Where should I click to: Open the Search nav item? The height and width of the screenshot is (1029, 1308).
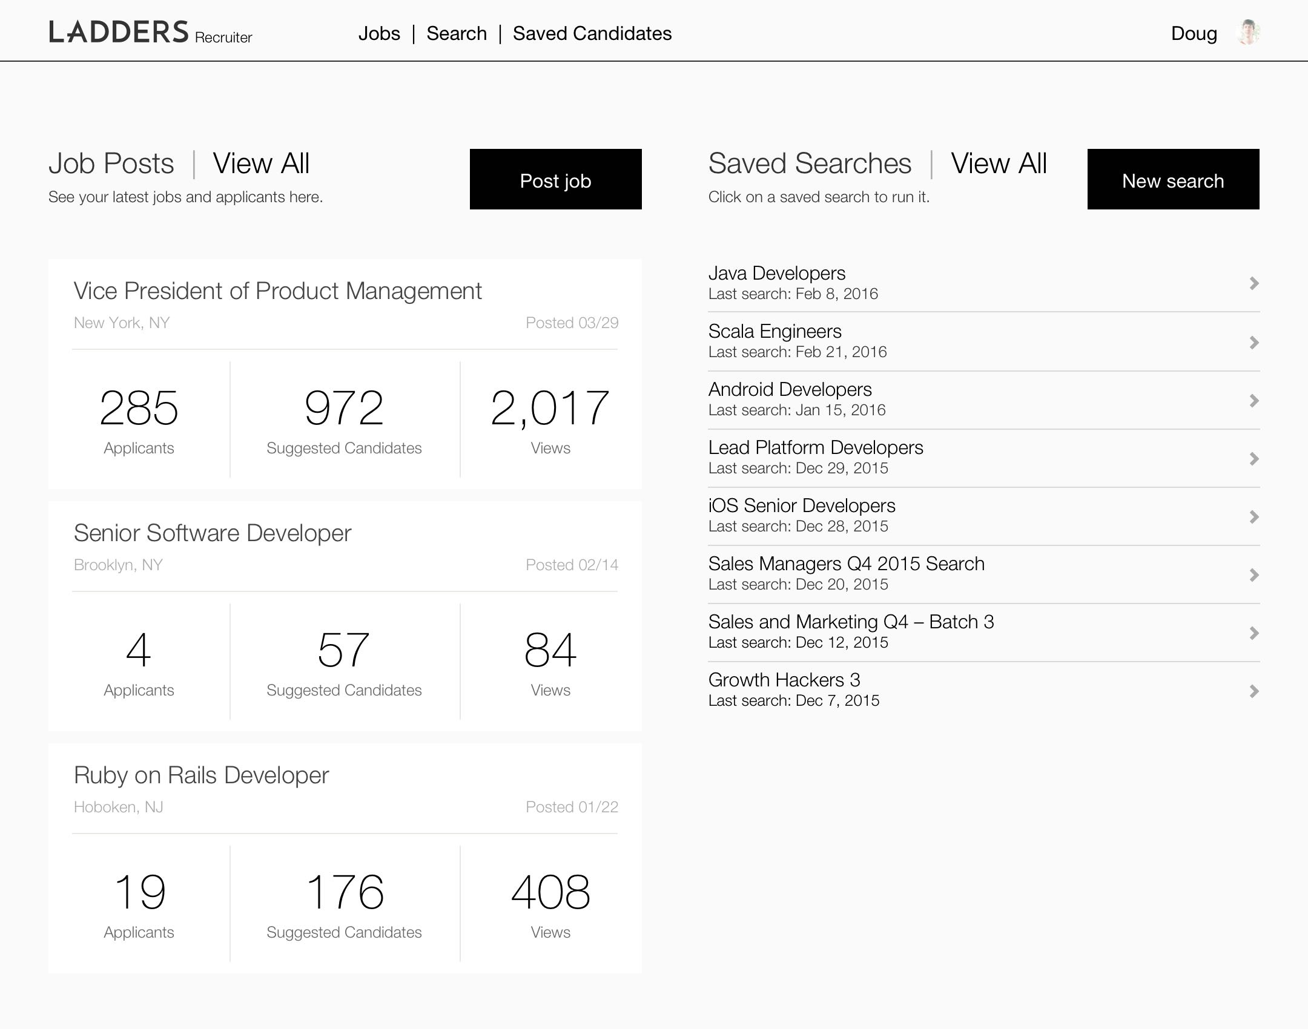[x=457, y=33]
